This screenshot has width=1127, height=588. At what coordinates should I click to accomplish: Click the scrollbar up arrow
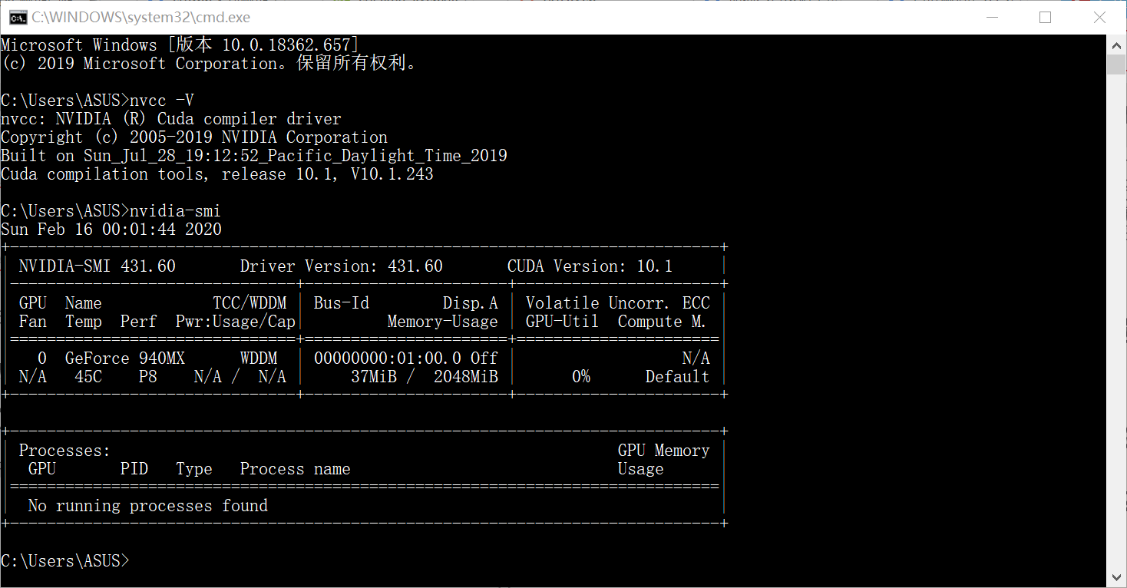click(1116, 44)
